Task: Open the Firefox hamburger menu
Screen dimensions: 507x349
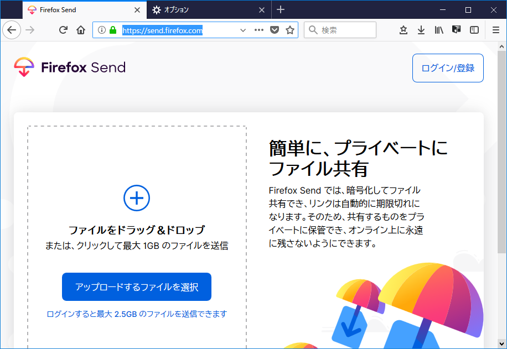Action: pos(496,30)
